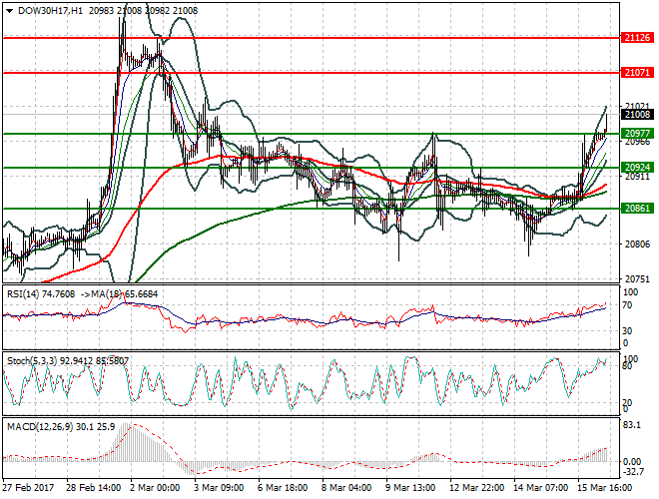The height and width of the screenshot is (499, 659).
Task: Click the 9 Mar 13:00 time axis label
Action: tap(410, 488)
